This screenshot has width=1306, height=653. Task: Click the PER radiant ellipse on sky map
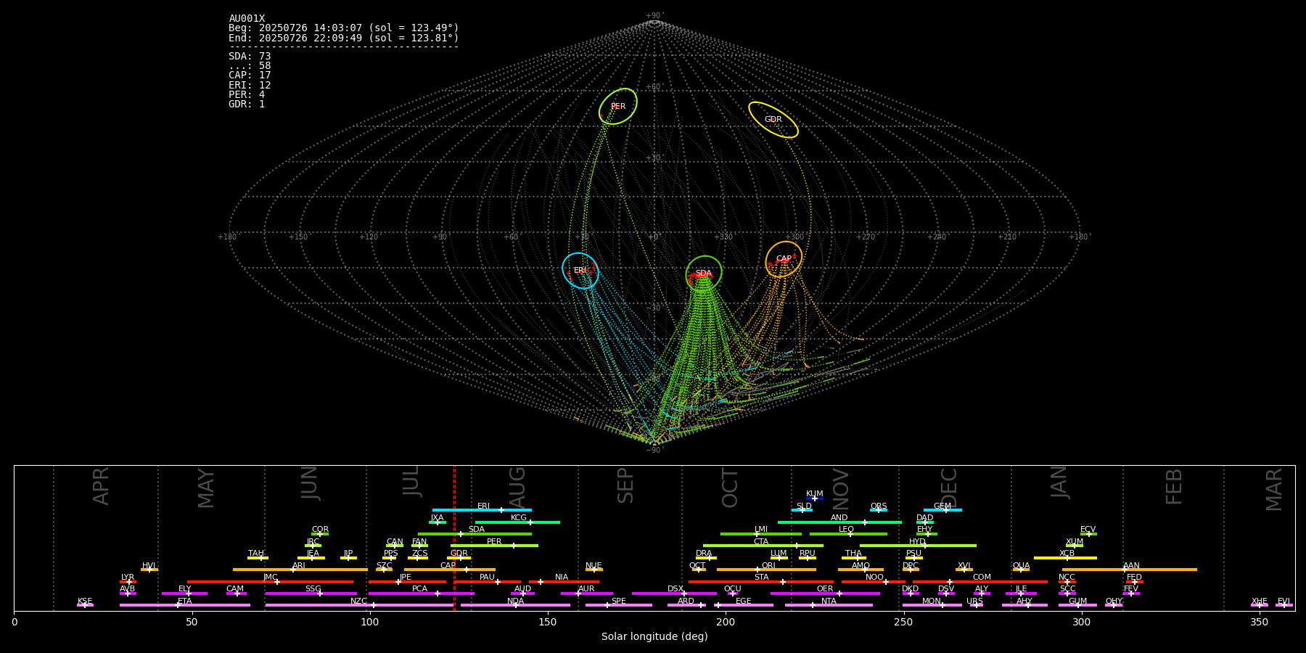[618, 107]
